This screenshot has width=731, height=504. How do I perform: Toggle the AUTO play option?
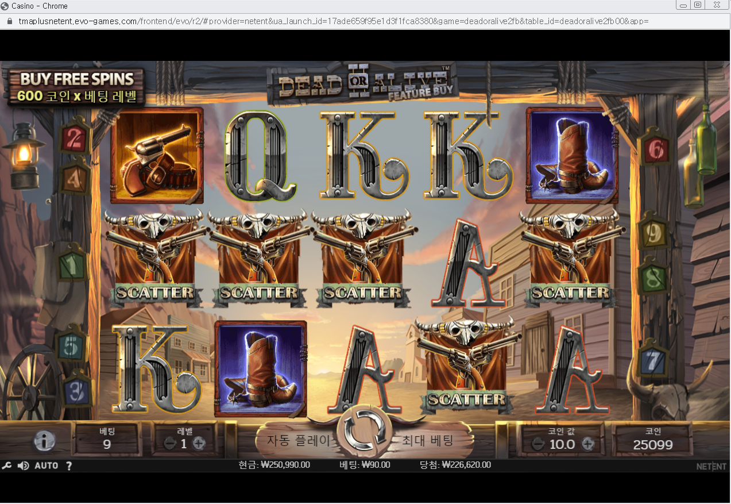point(47,465)
